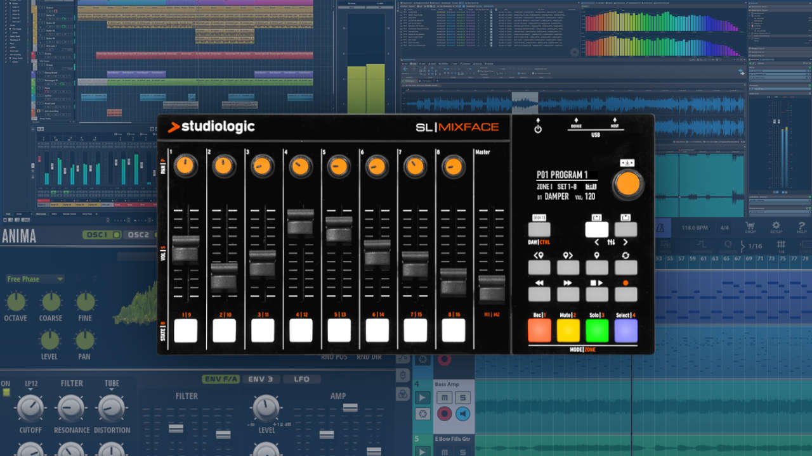Image resolution: width=812 pixels, height=456 pixels.
Task: Solo the Bass Amp track with the S button
Action: point(462,398)
